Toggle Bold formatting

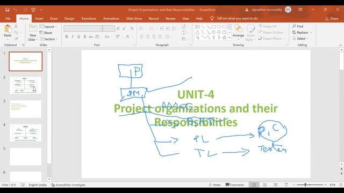(x=67, y=36)
